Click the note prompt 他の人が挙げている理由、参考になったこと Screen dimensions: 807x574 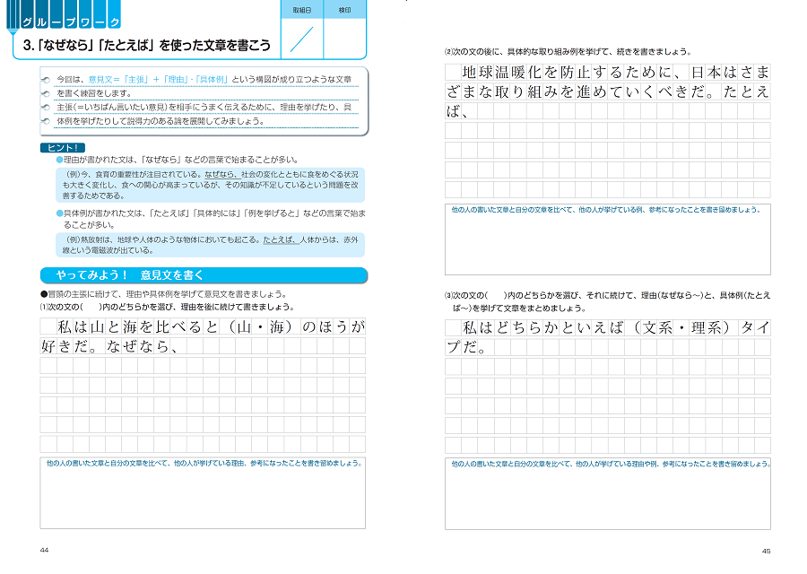(204, 464)
